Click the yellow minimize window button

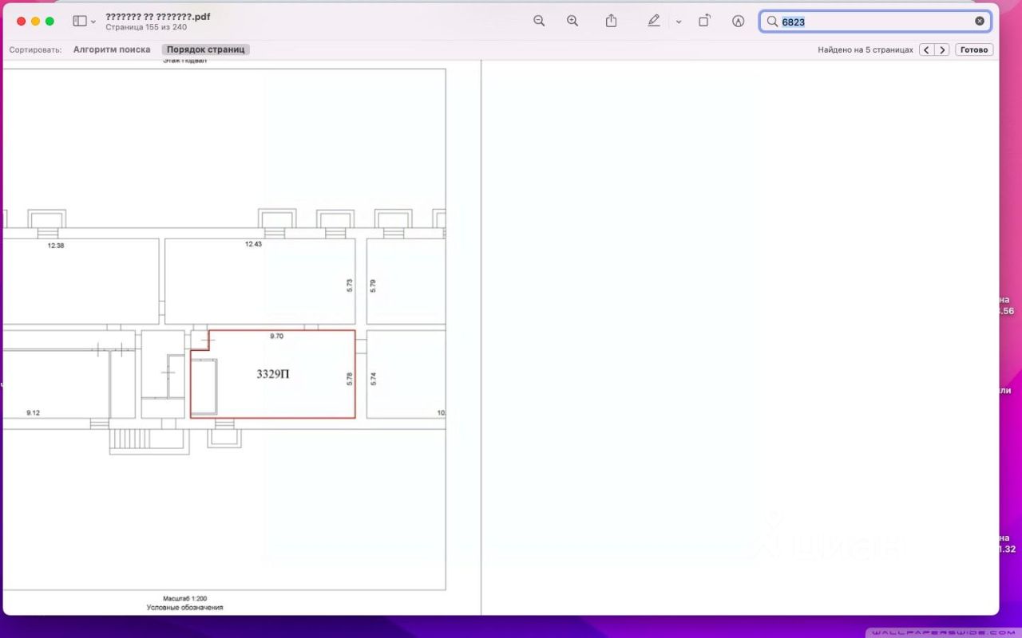point(35,22)
